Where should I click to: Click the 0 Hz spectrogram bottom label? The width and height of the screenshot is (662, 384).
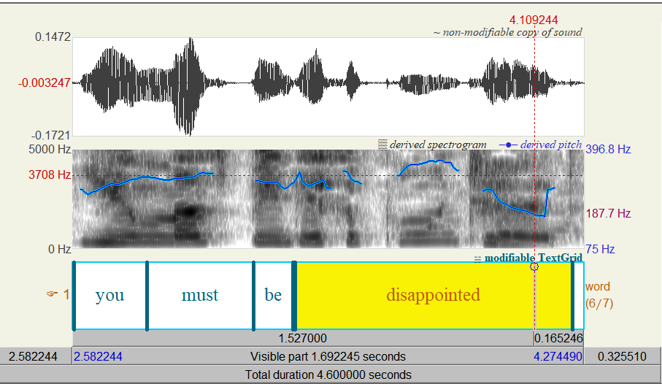[x=59, y=249]
